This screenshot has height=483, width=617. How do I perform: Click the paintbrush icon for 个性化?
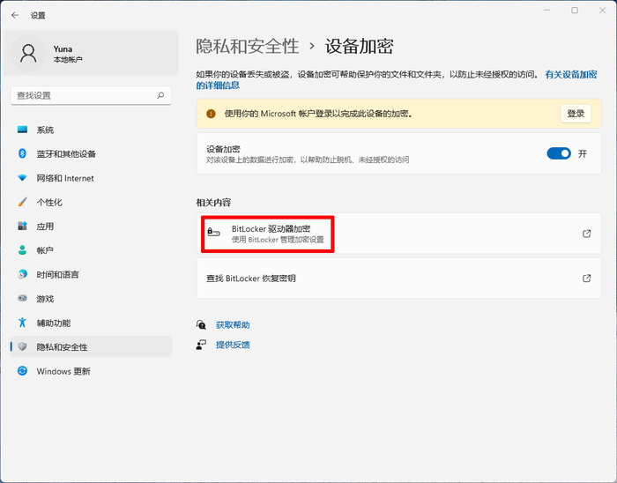pyautogui.click(x=22, y=202)
